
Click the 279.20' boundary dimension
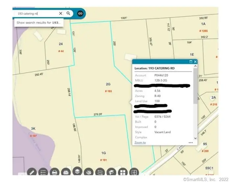[x=98, y=114]
